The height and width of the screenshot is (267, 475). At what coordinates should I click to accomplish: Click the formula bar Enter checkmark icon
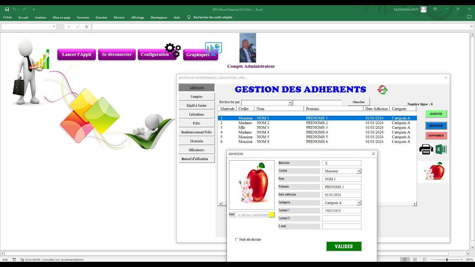pos(78,27)
